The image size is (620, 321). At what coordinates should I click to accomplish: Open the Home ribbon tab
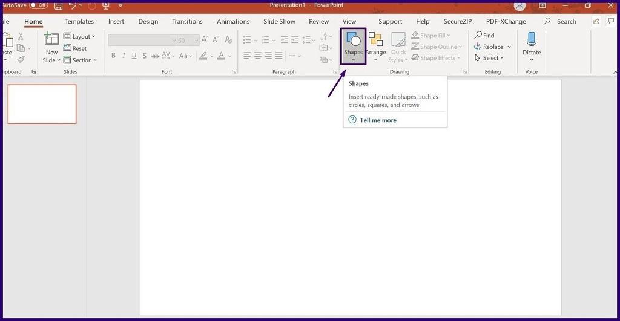[33, 21]
